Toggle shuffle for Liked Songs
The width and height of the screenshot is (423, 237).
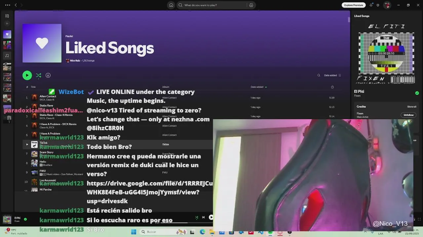[x=38, y=75]
